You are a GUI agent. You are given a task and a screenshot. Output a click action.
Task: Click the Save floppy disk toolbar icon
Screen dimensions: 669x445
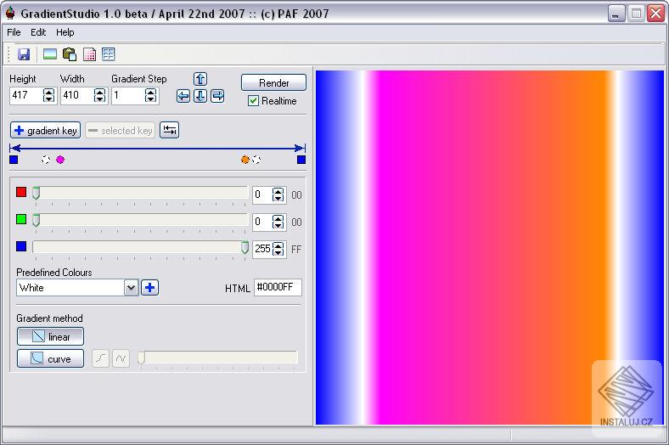pyautogui.click(x=24, y=54)
